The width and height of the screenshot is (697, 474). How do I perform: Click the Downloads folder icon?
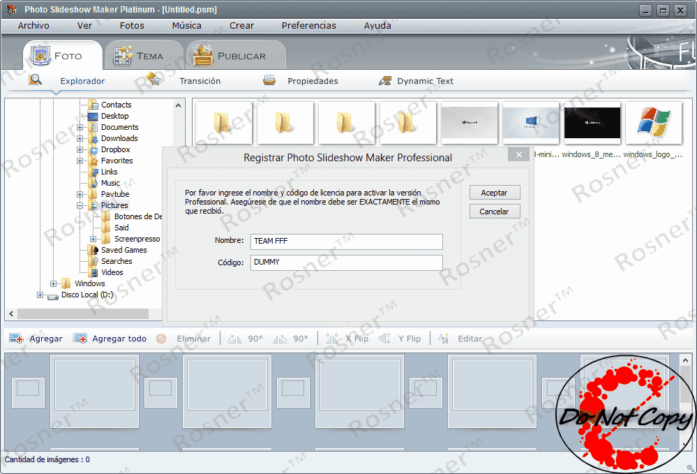click(x=93, y=138)
